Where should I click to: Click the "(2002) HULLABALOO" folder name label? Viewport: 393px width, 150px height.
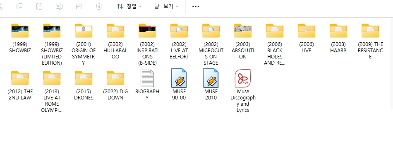[x=115, y=51]
